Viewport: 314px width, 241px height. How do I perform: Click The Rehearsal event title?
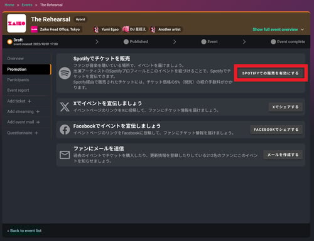pos(51,19)
